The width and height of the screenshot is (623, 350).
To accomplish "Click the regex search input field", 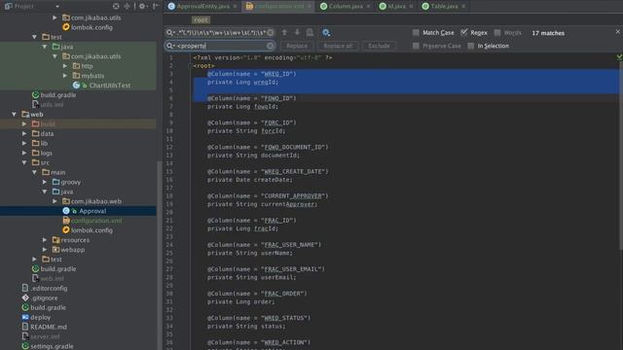I will click(221, 32).
